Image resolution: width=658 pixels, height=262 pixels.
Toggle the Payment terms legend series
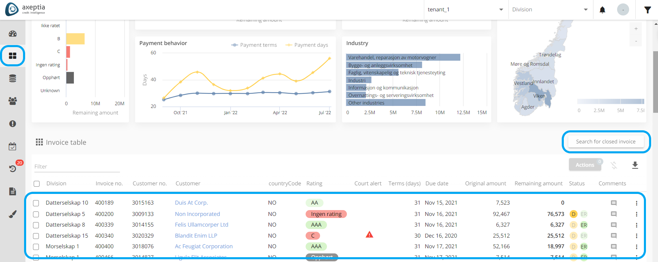[254, 45]
